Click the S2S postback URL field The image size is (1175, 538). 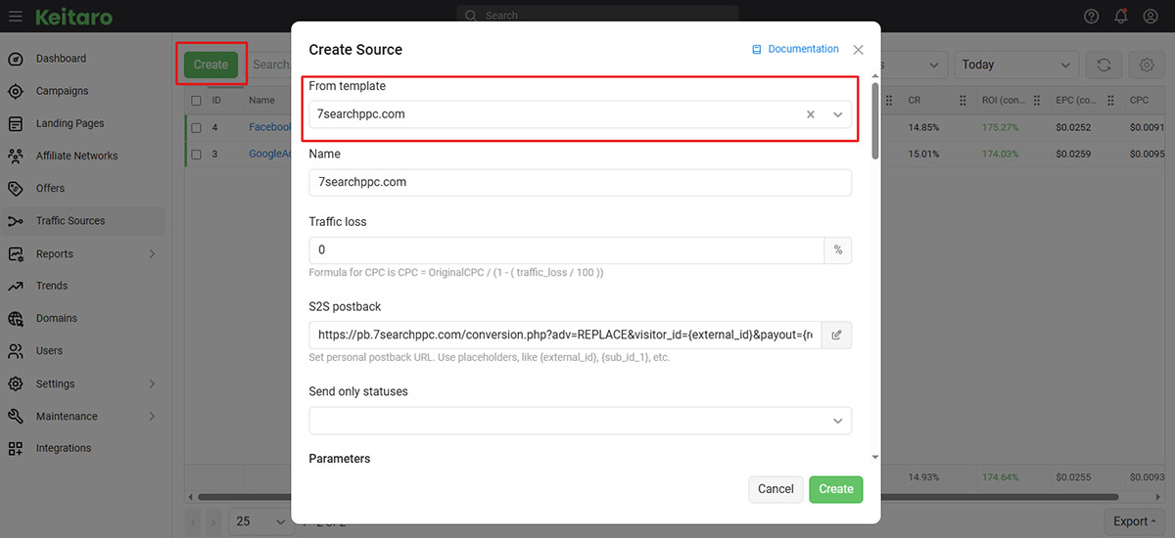coord(566,335)
